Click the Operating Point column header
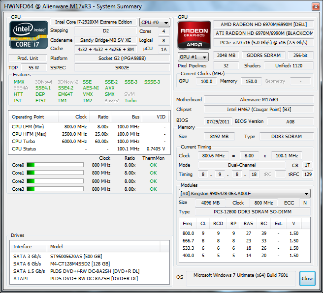Viewport: 323px width, 293px height. click(x=33, y=117)
